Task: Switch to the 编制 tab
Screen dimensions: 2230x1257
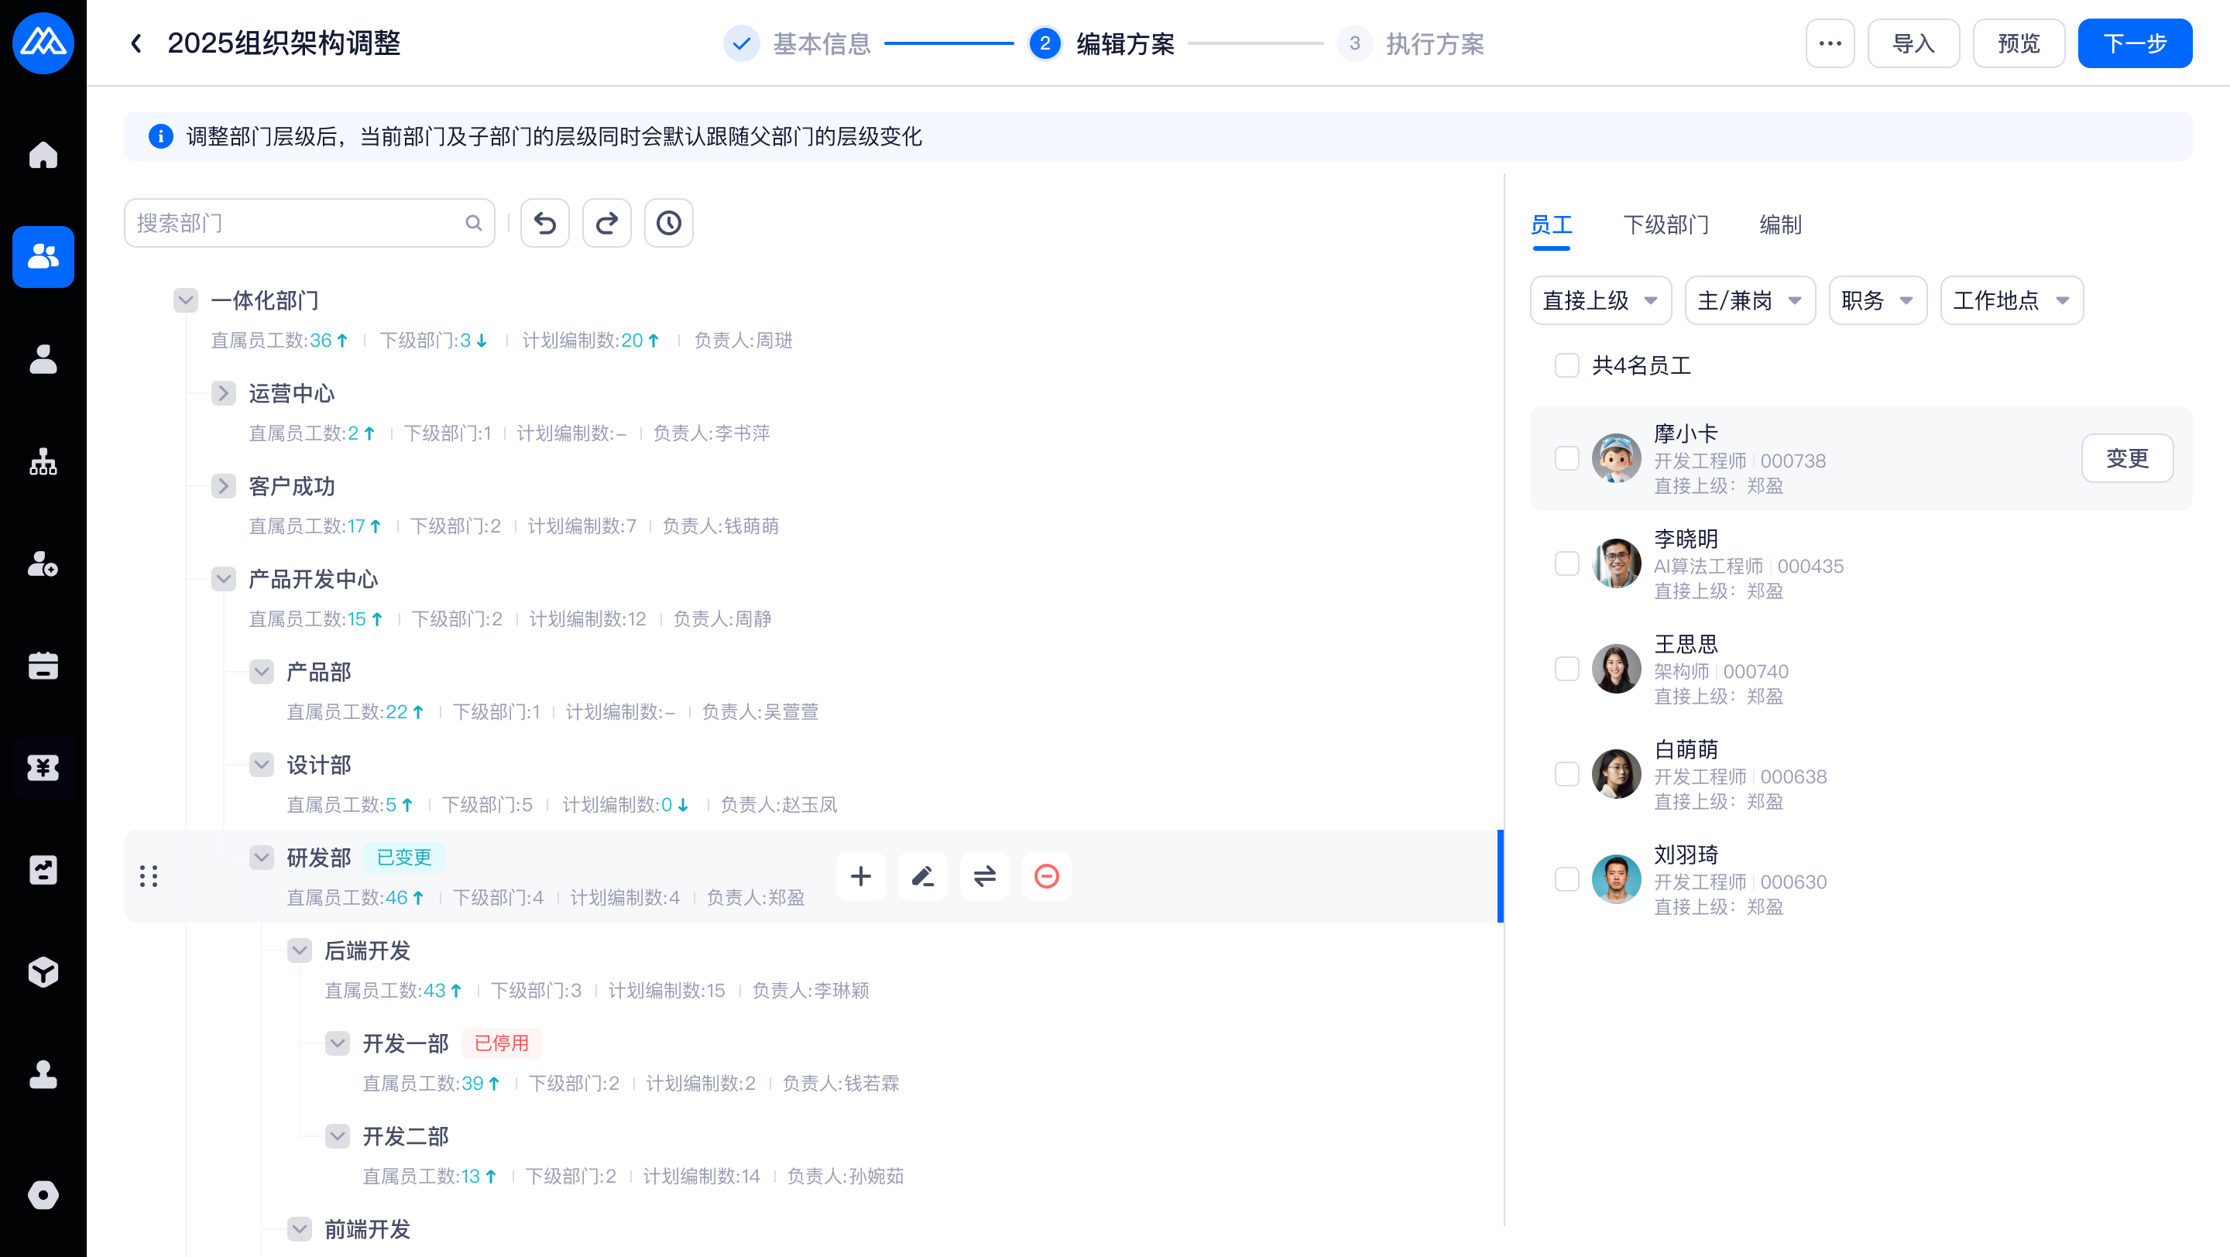Action: click(1780, 225)
